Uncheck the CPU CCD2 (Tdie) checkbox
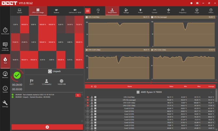 pos(88,106)
